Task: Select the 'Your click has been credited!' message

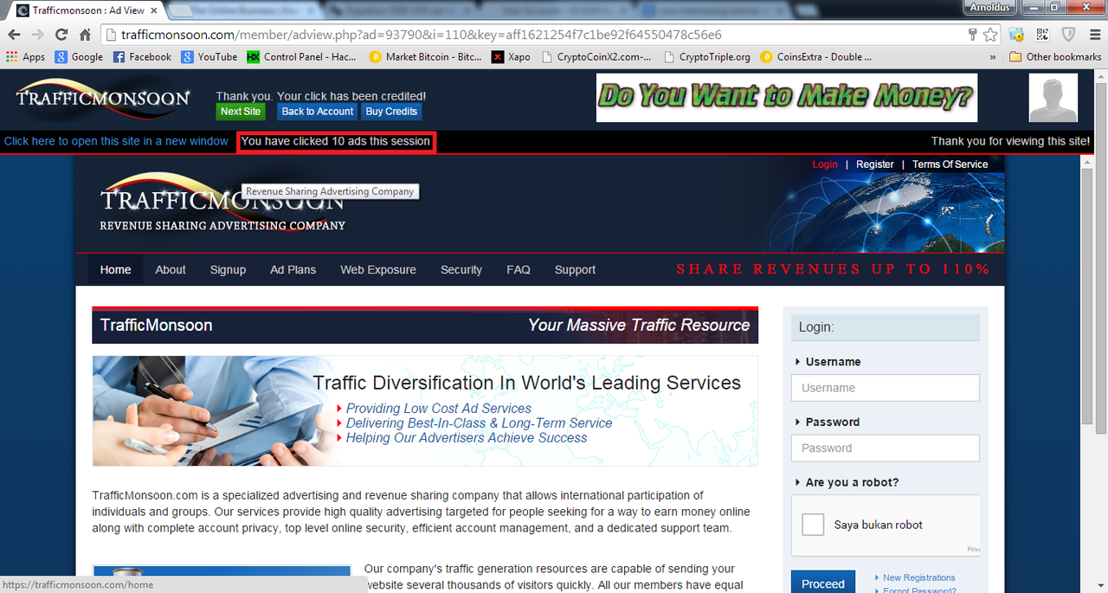Action: [x=351, y=96]
